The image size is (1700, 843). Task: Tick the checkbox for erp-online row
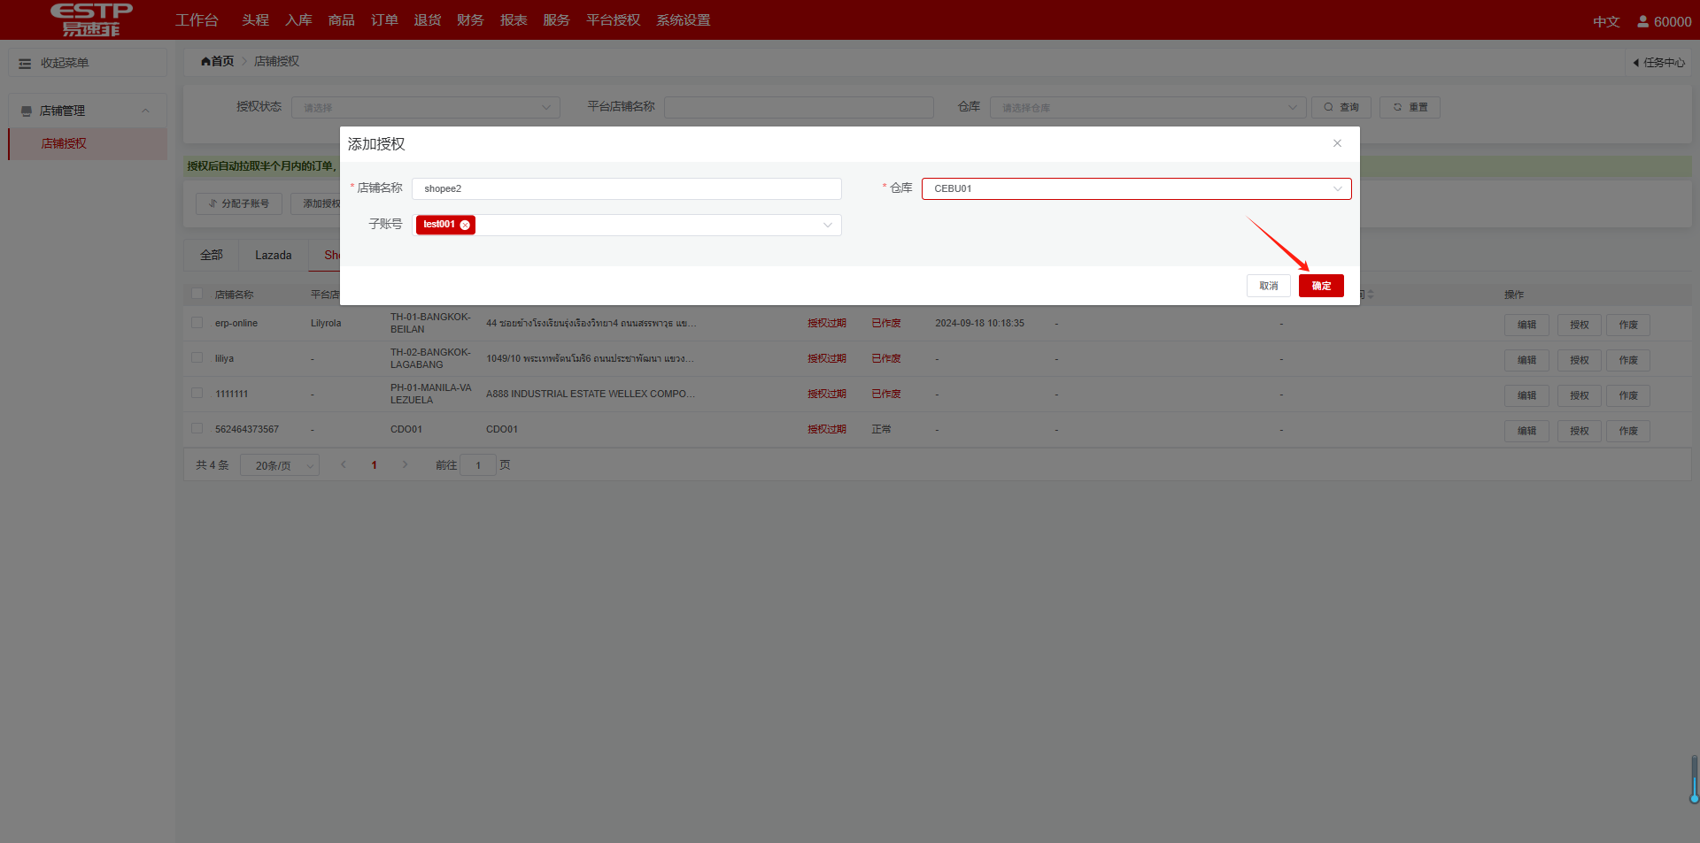tap(197, 323)
